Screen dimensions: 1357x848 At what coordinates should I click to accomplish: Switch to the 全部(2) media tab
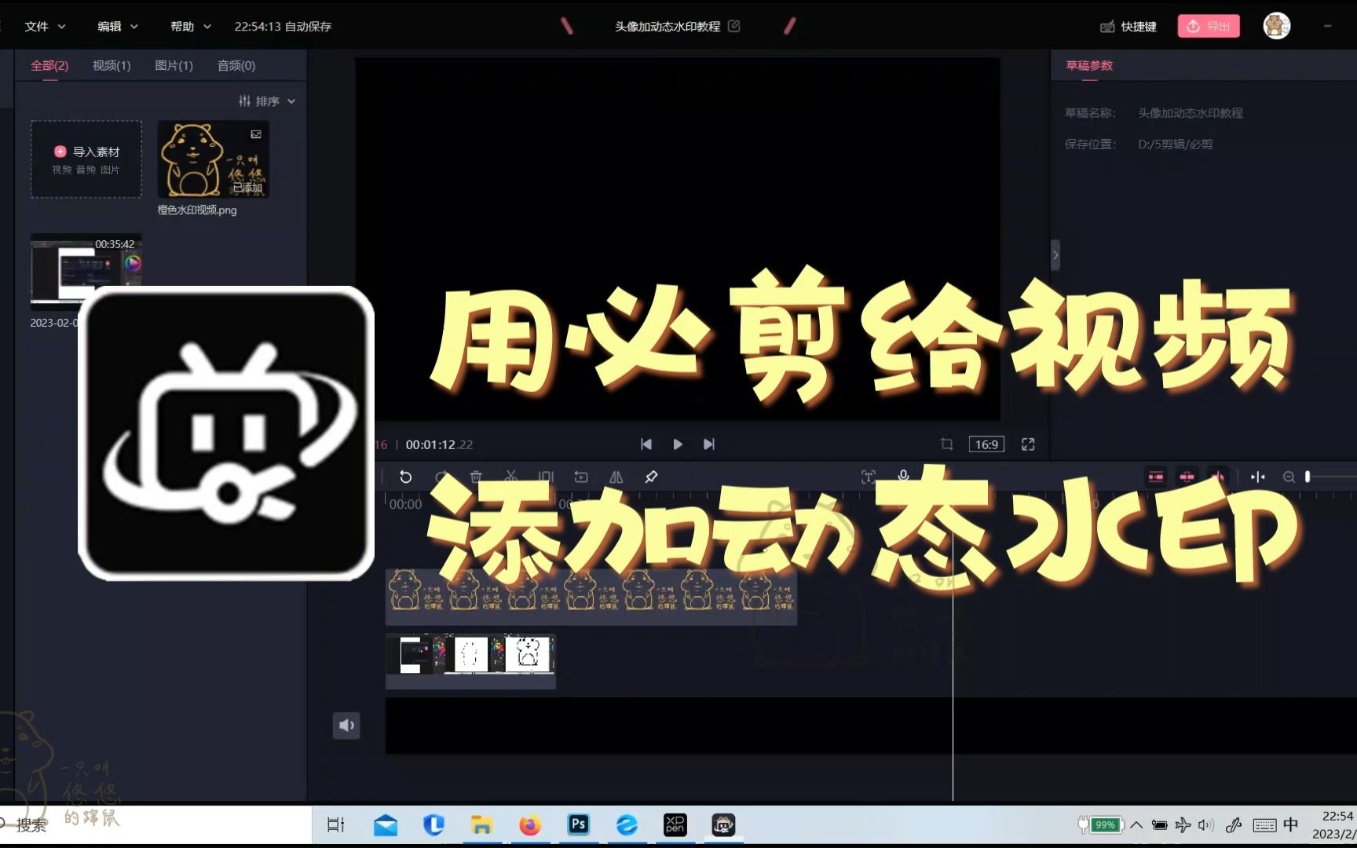pyautogui.click(x=49, y=65)
